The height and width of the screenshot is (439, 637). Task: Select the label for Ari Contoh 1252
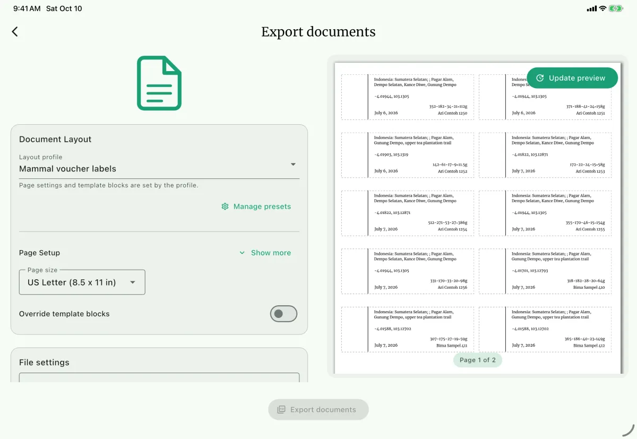click(x=408, y=155)
